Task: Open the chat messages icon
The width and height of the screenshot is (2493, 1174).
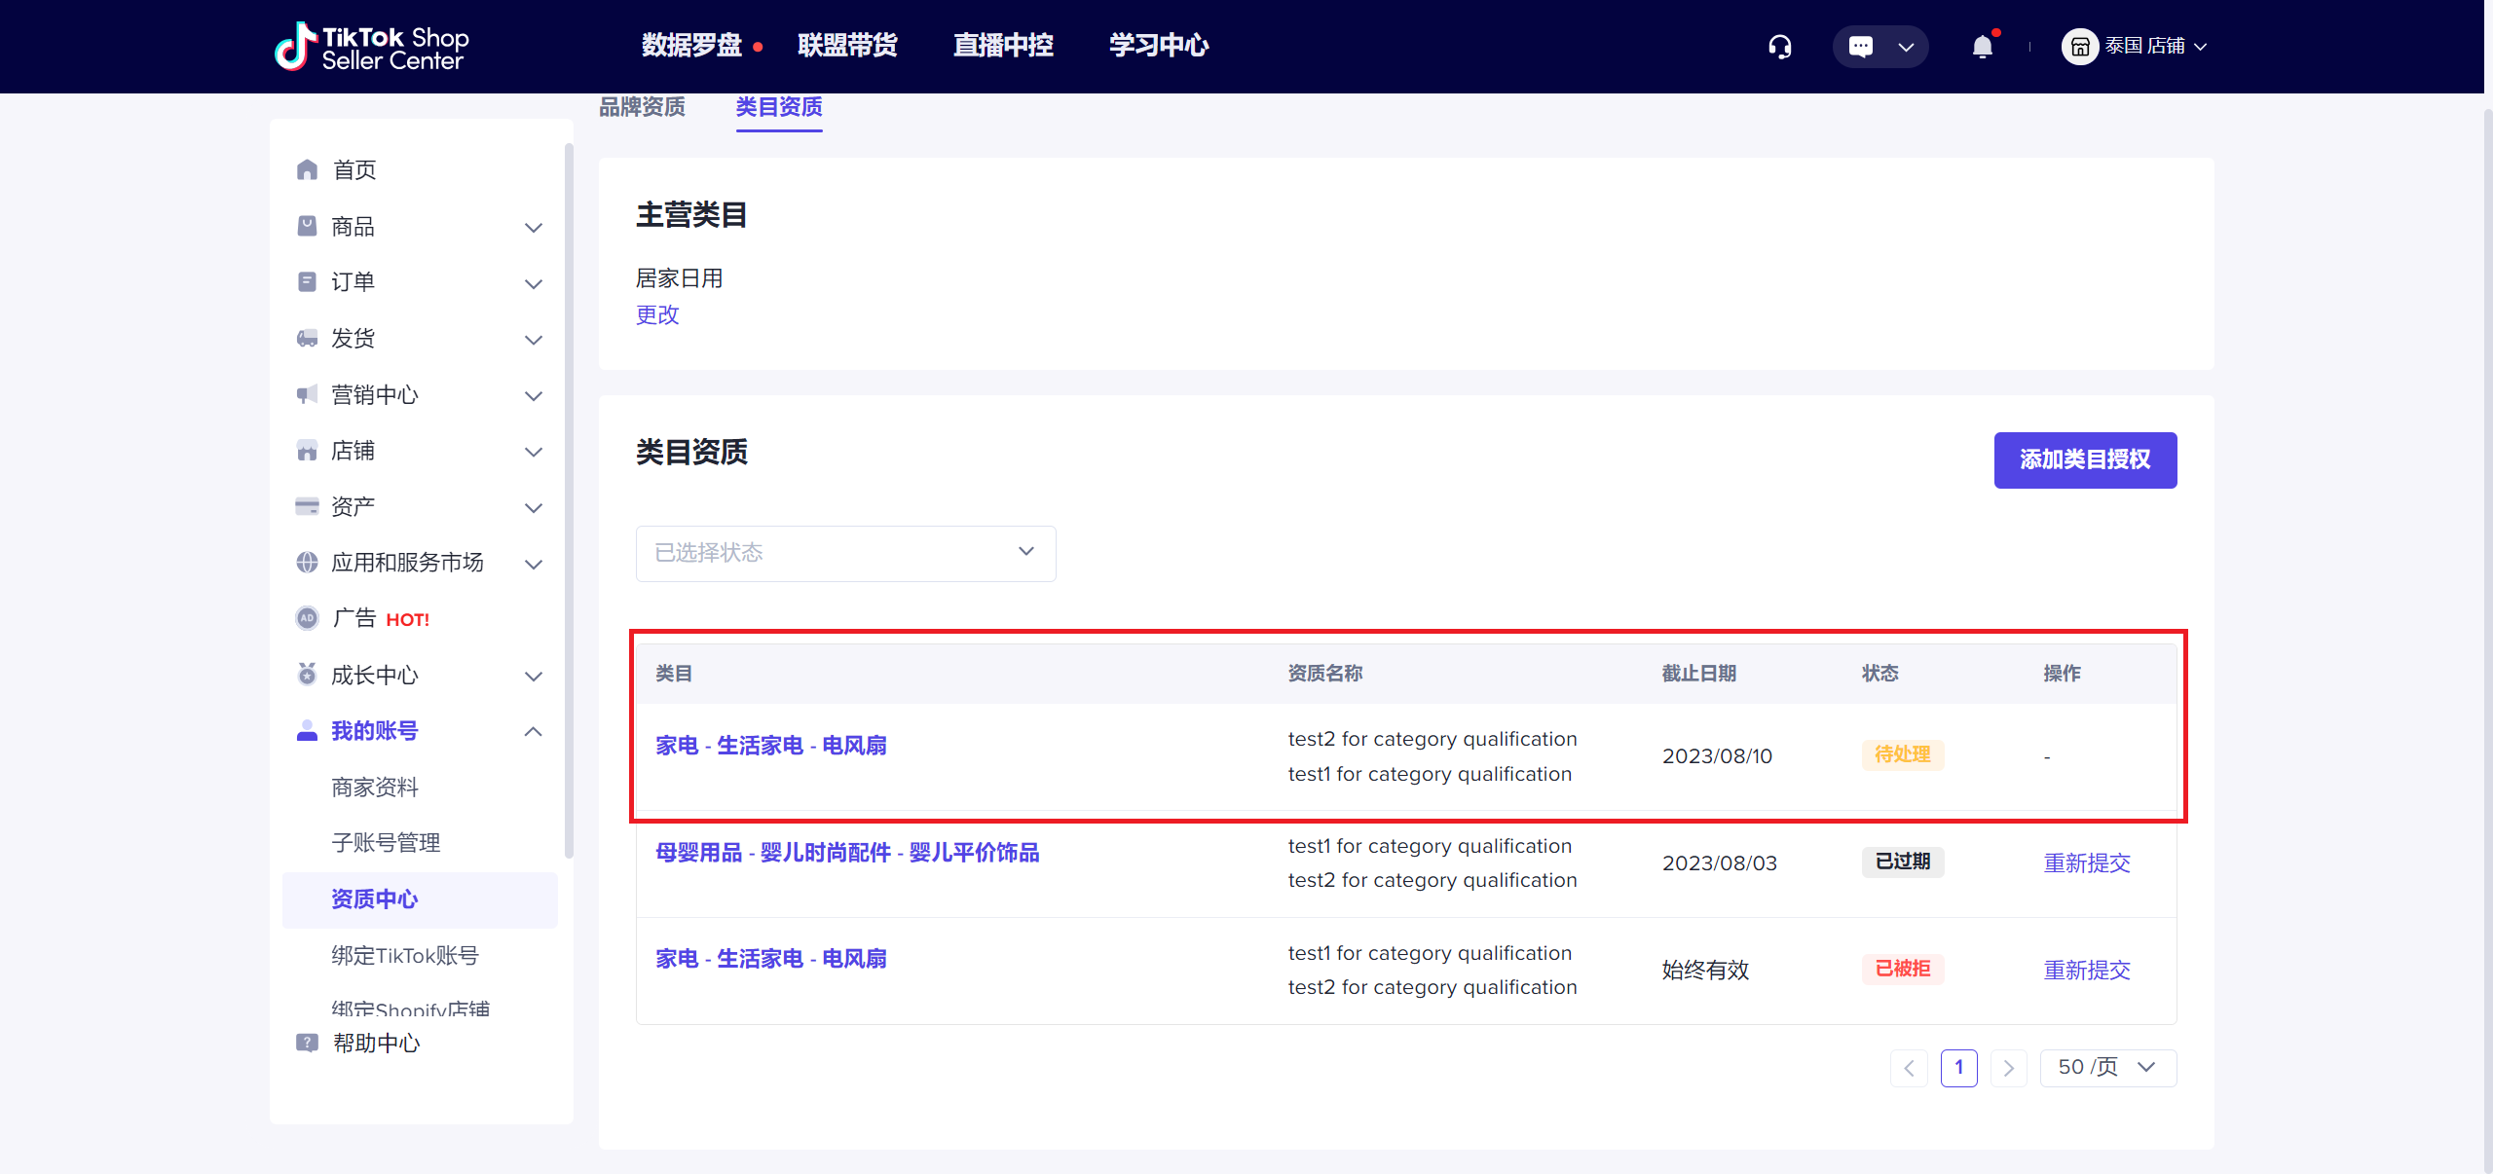Action: (1860, 46)
